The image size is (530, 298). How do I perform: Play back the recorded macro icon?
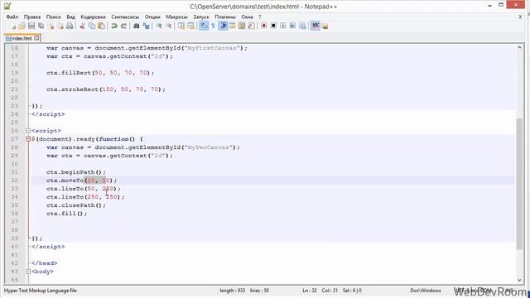point(283,26)
